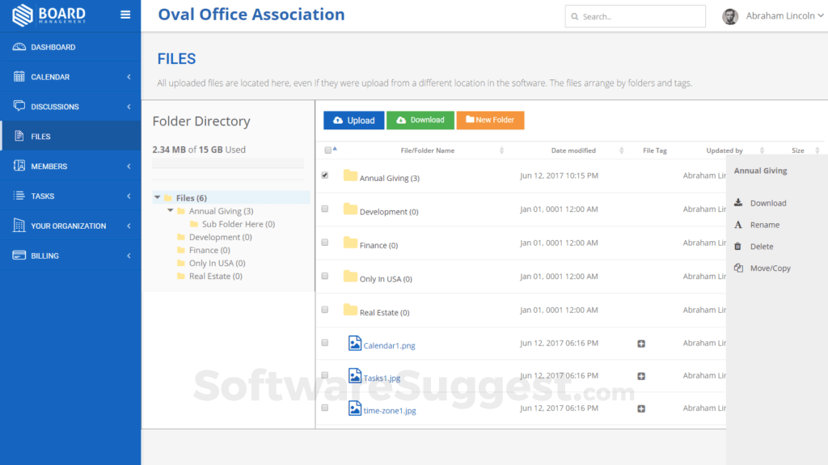Check the Development folder checkbox
This screenshot has width=828, height=465.
pos(325,209)
